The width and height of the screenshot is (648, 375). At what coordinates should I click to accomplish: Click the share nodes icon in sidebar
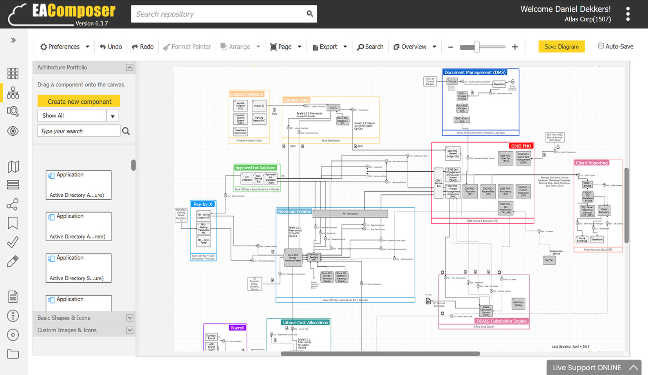tap(13, 205)
